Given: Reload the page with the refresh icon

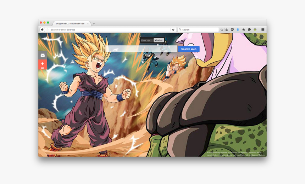Looking at the screenshot, I should click(x=173, y=30).
